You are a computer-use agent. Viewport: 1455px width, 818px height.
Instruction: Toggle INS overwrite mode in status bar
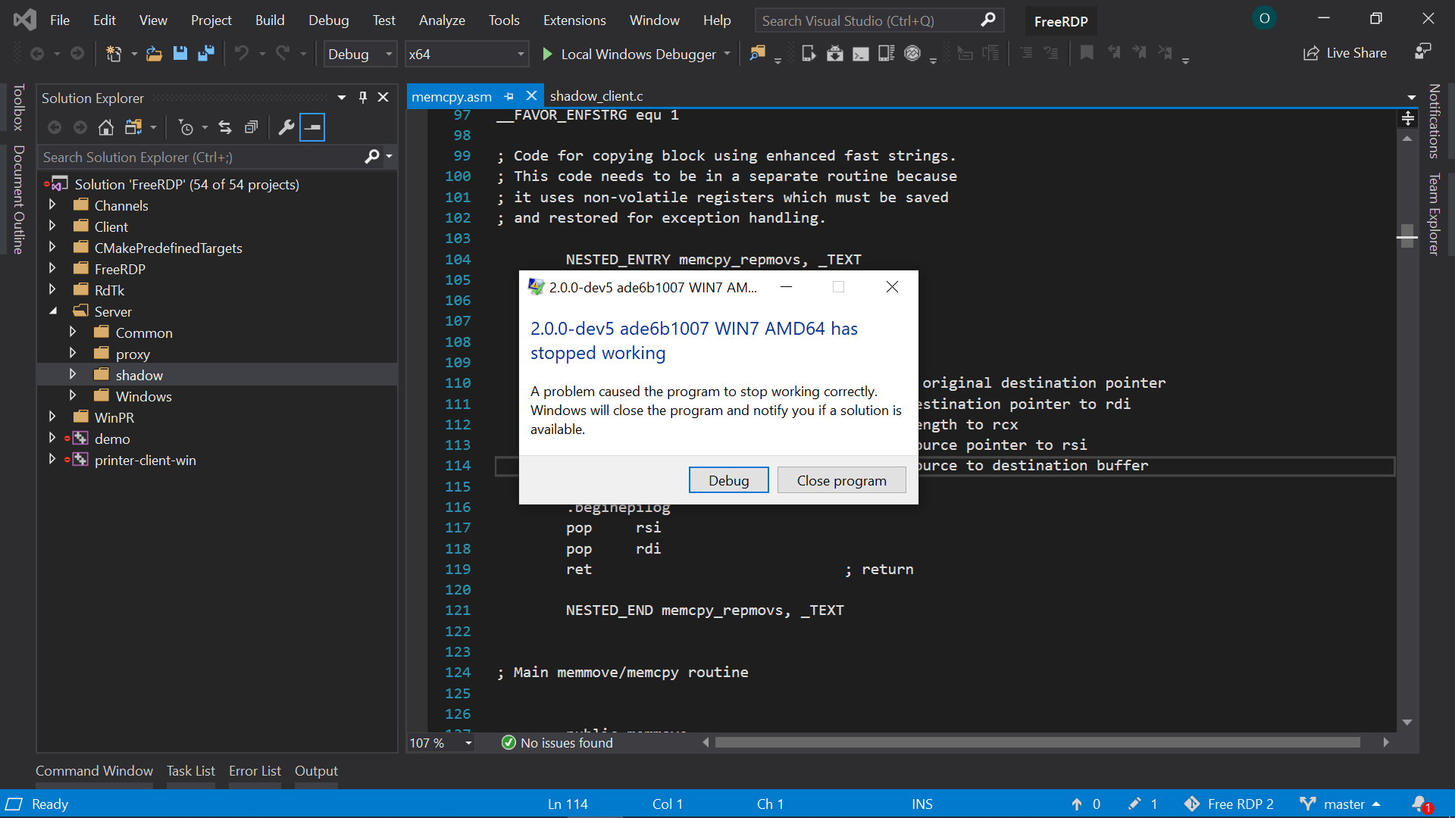click(921, 804)
